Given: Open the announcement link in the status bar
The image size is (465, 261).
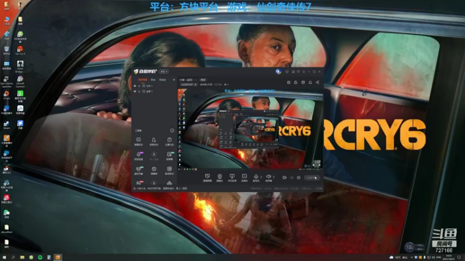Looking at the screenshot, I should 160,188.
